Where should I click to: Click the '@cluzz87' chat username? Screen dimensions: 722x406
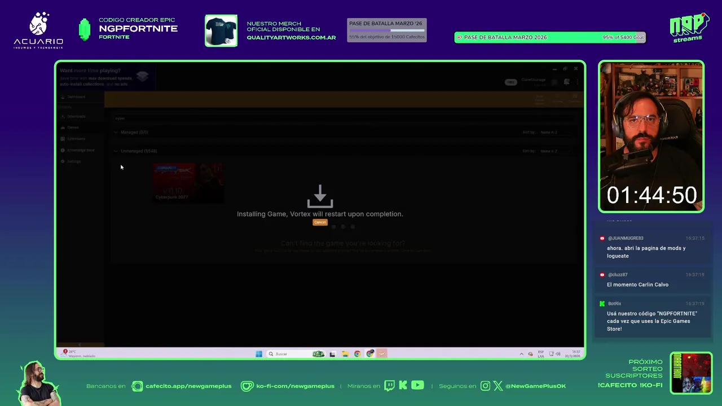click(618, 275)
